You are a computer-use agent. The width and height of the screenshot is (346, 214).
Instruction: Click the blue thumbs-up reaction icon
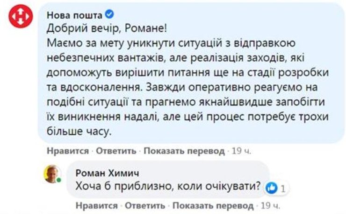[x=270, y=188]
